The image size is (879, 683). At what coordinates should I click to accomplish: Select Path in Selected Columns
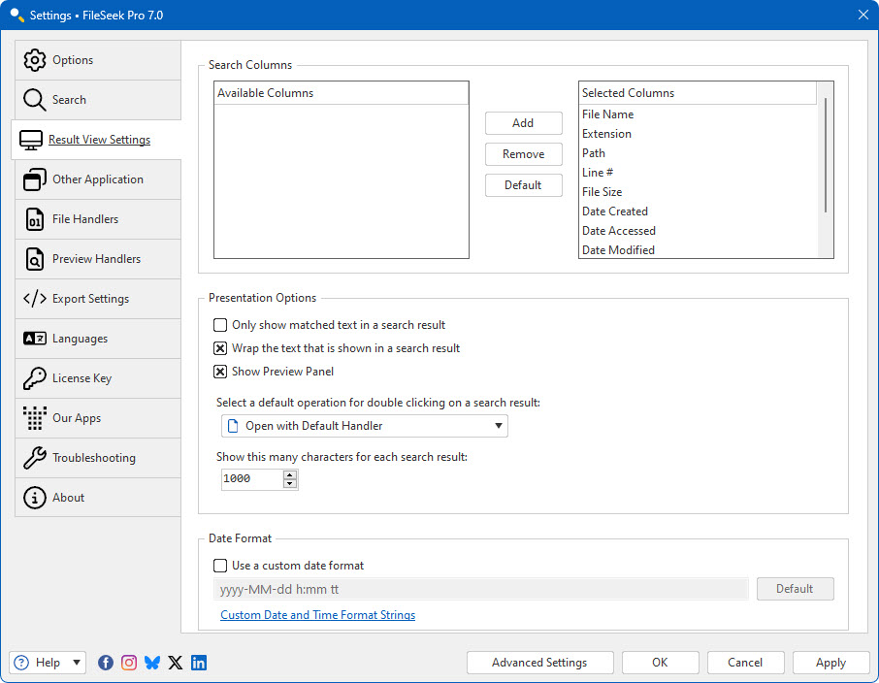[698, 153]
